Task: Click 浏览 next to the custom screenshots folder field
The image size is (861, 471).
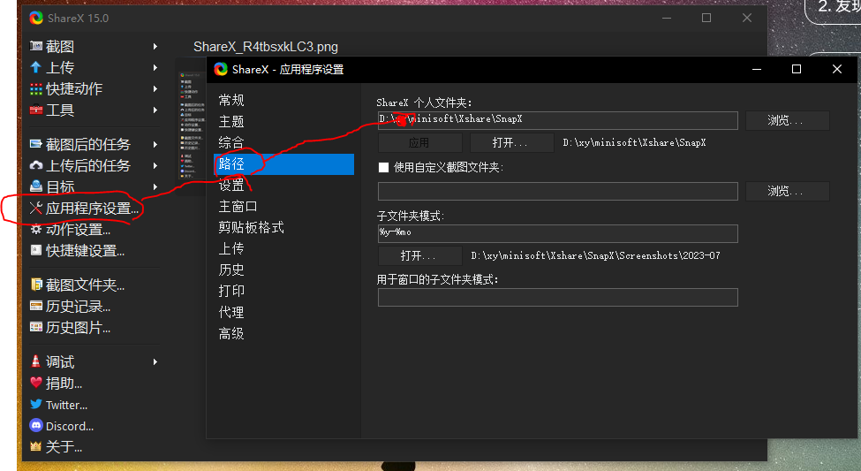Action: (787, 191)
